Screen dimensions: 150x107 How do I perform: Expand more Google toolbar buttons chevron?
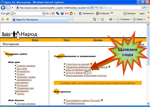coord(112,13)
